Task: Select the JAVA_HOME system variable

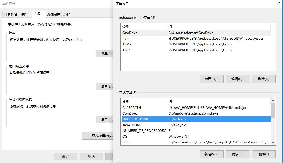Action: pos(196,125)
